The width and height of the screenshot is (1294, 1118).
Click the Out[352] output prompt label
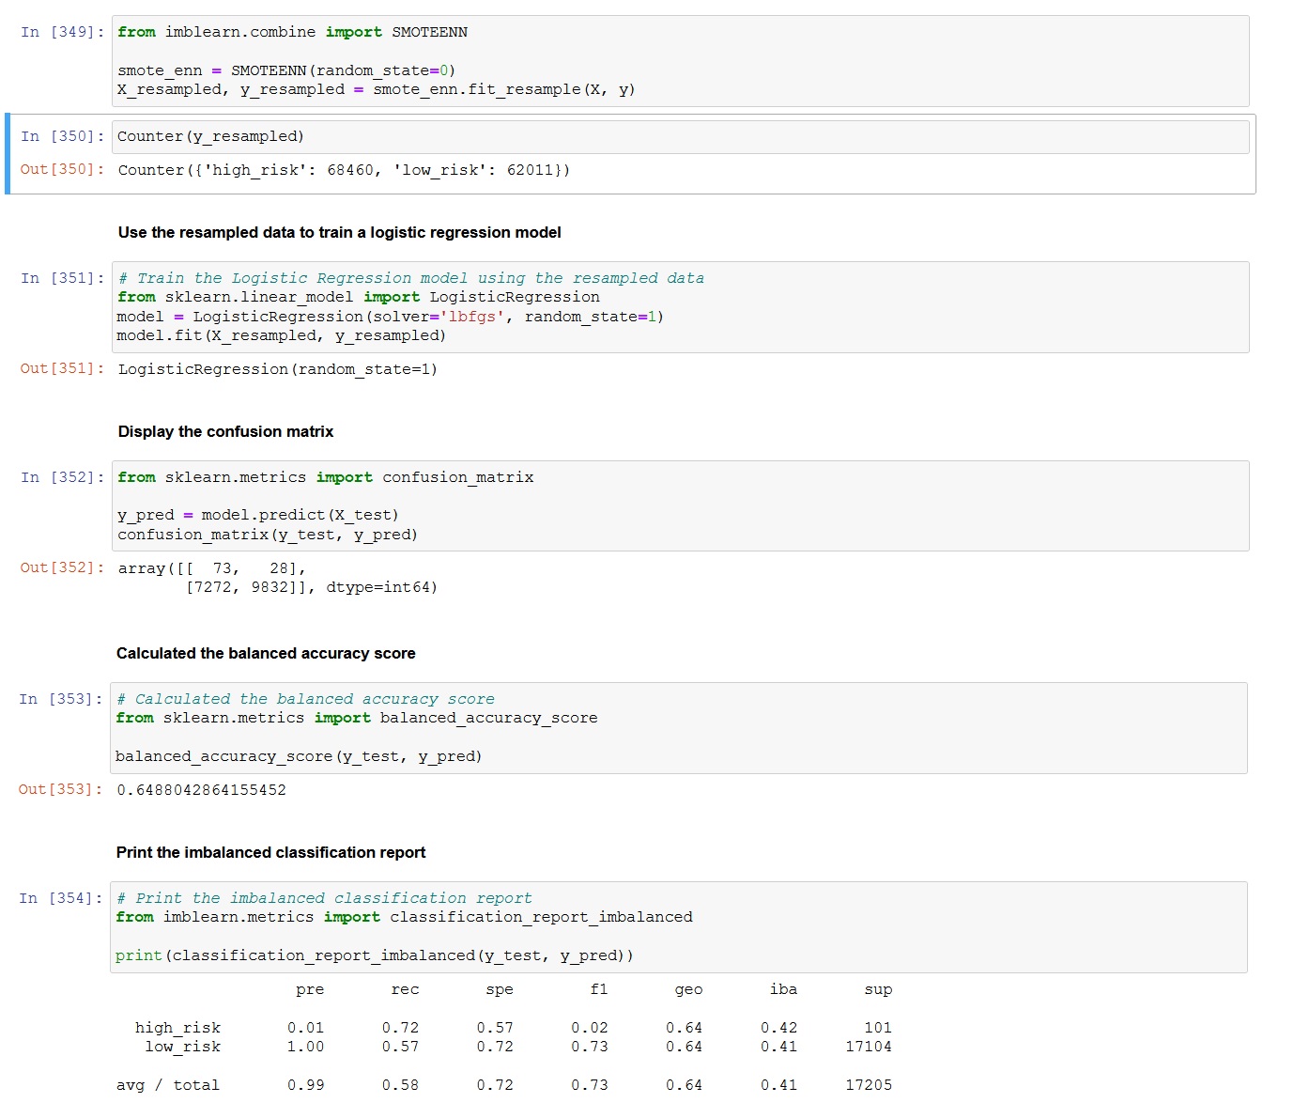(59, 567)
